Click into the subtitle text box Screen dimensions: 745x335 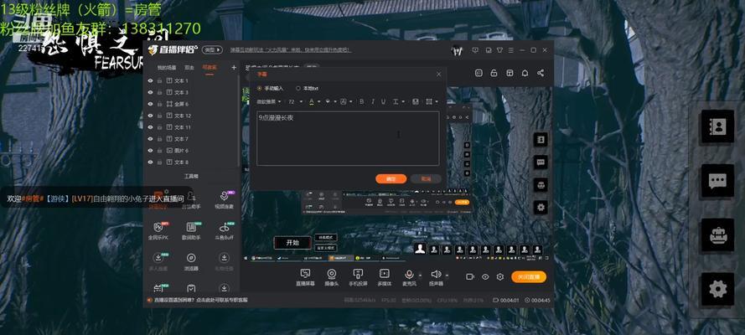[x=348, y=138]
